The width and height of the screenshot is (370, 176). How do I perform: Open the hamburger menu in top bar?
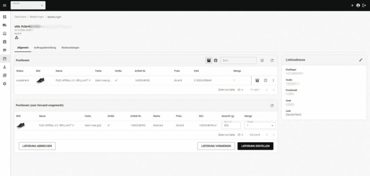coord(5,5)
